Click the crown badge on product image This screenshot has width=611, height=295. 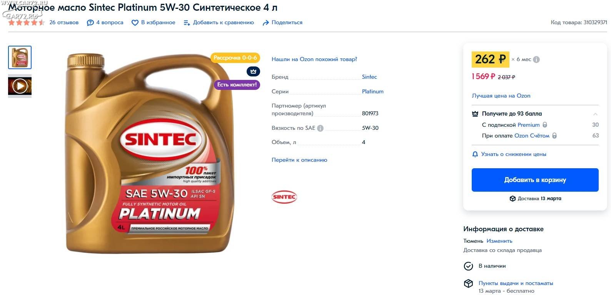point(253,71)
